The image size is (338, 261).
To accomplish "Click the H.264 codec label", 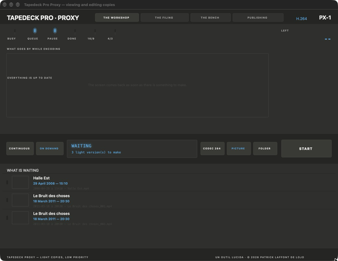I will tap(301, 19).
